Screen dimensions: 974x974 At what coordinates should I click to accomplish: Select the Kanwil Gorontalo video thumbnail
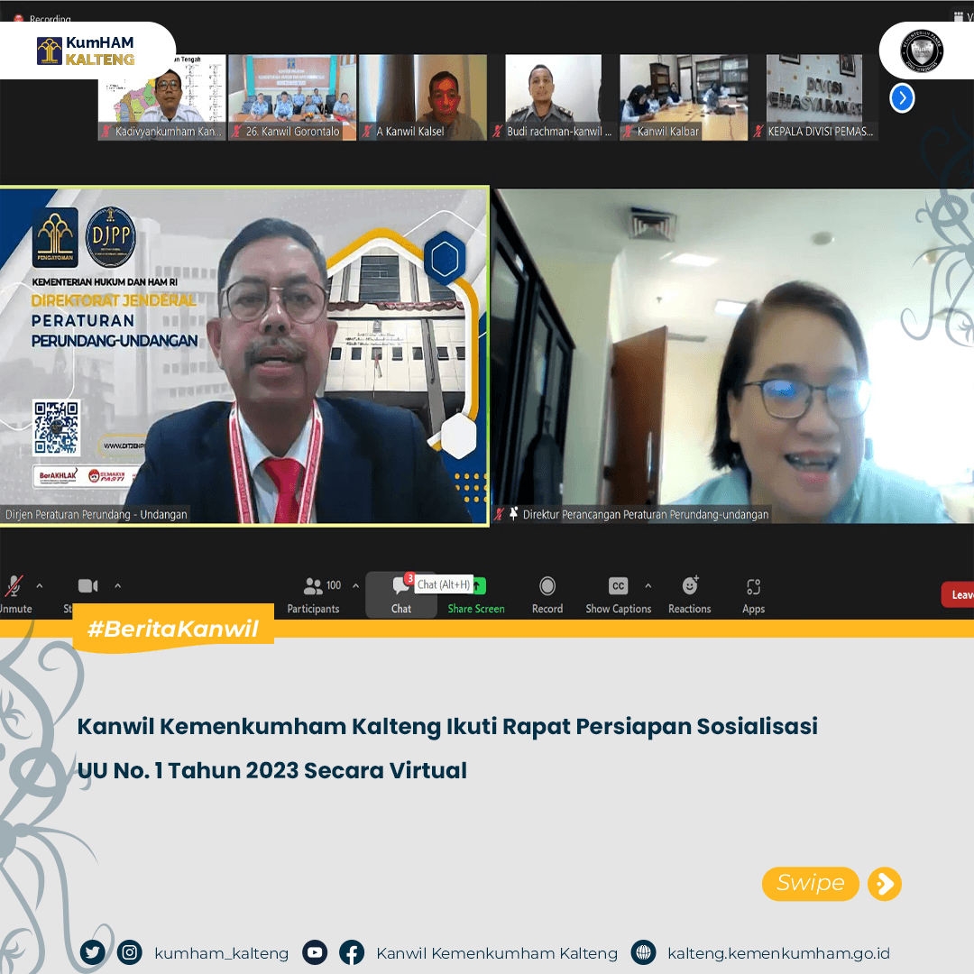coord(292,96)
